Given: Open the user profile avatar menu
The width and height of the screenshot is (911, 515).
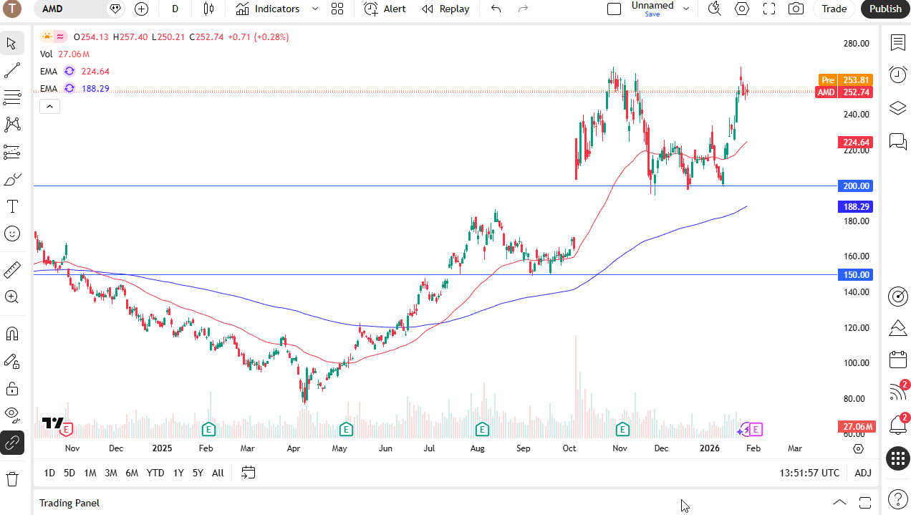Looking at the screenshot, I should coord(12,9).
